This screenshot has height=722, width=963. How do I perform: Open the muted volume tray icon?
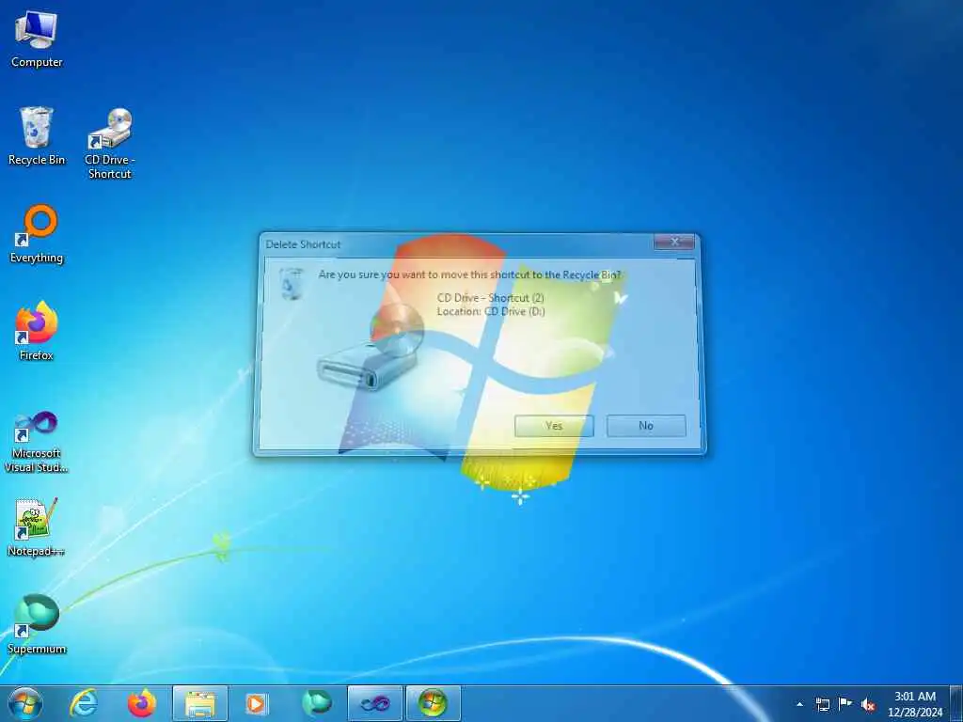868,704
